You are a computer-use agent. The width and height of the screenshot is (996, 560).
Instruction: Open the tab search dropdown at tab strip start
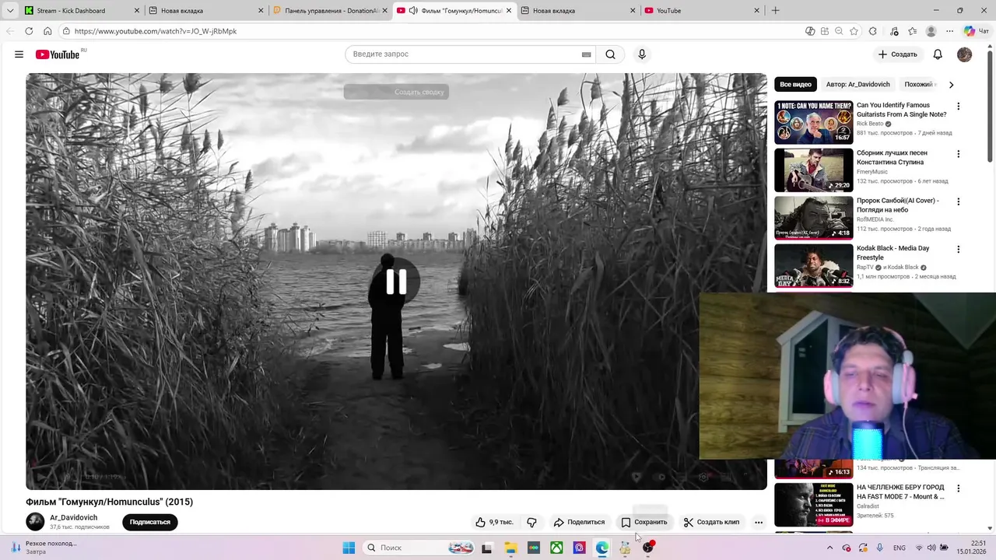(x=10, y=11)
